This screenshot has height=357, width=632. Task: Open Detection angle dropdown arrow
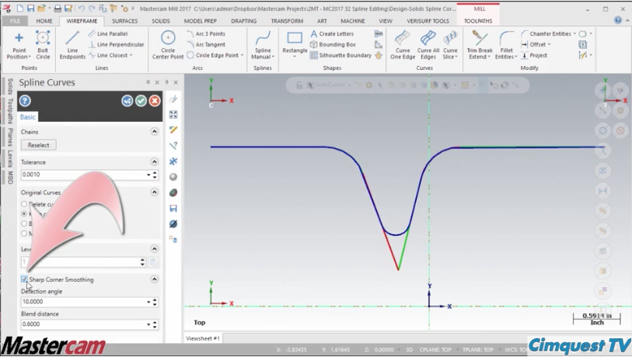click(148, 302)
